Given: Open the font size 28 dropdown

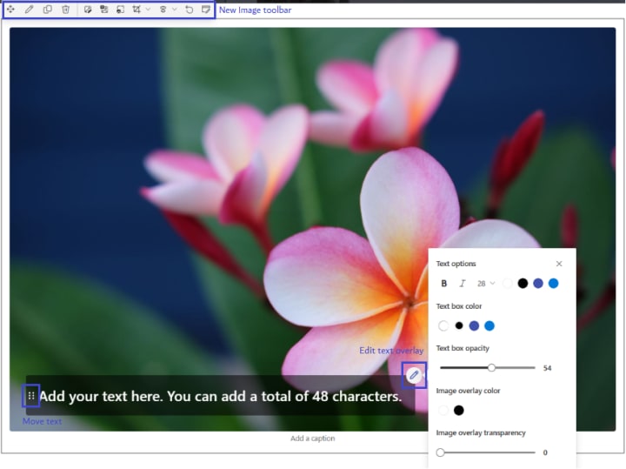Looking at the screenshot, I should coord(486,284).
